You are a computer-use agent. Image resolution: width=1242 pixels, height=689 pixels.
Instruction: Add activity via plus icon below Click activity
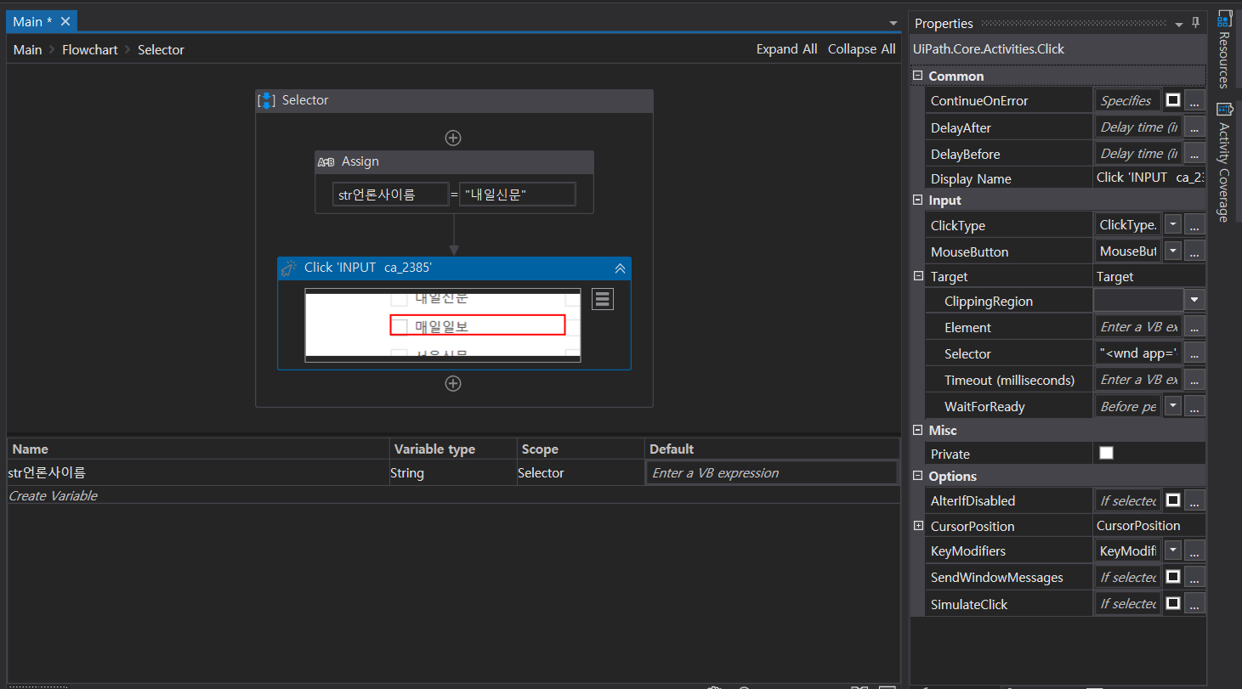click(x=454, y=383)
